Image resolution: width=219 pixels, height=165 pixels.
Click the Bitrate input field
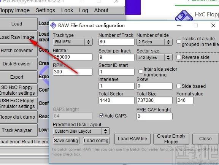point(73,57)
